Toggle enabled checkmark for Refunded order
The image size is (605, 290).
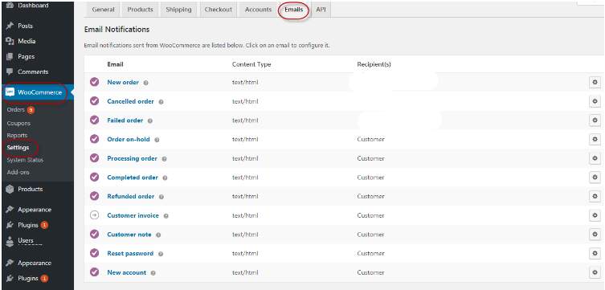(95, 196)
